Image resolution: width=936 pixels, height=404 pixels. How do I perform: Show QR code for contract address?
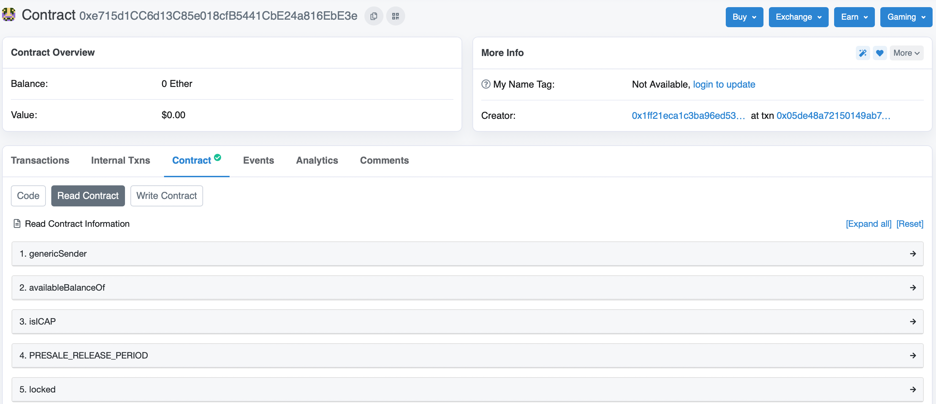click(395, 16)
